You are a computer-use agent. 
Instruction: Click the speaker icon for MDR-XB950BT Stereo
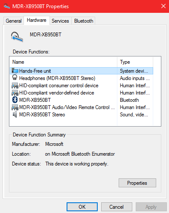coord(15,115)
